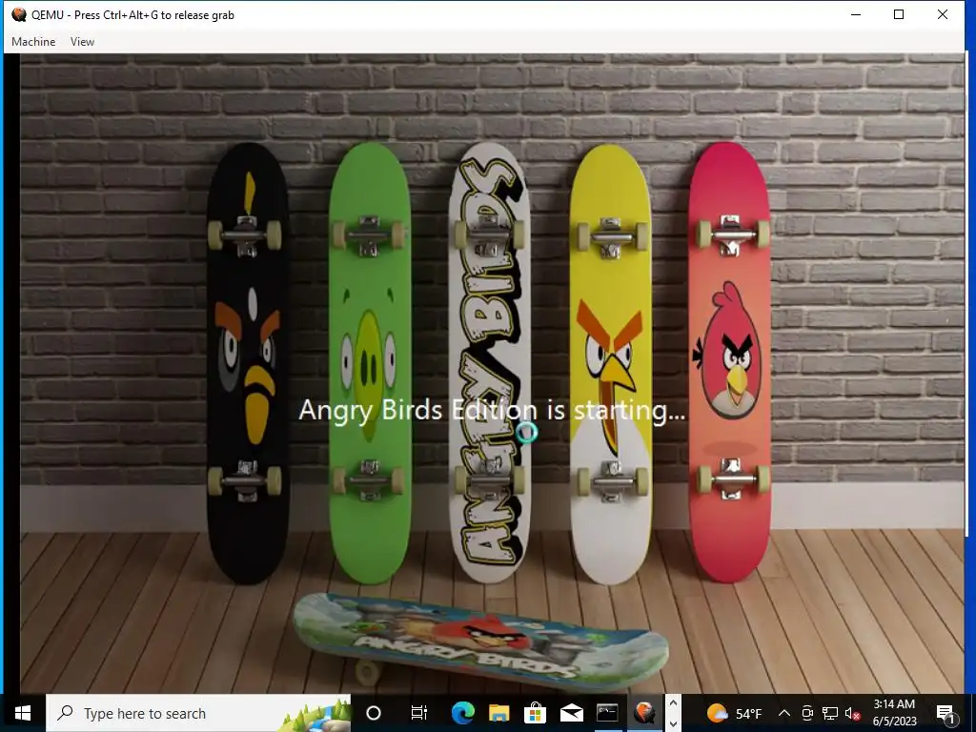Open the notification center
Viewport: 976px width, 732px height.
tap(945, 713)
